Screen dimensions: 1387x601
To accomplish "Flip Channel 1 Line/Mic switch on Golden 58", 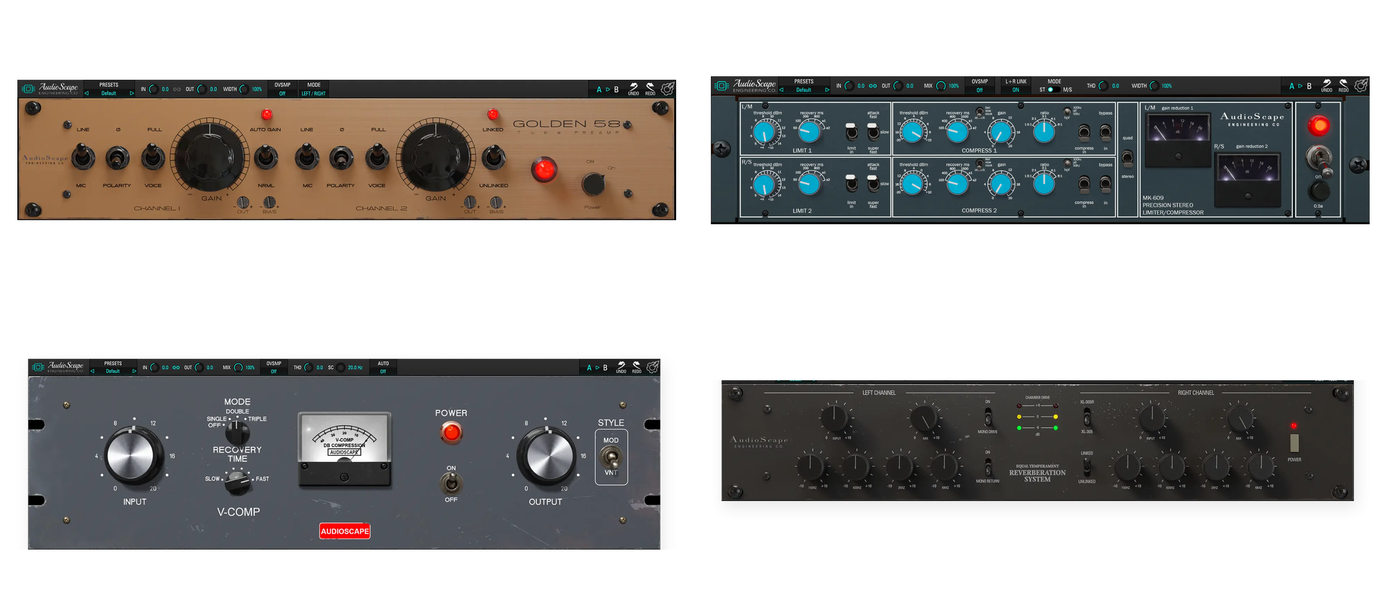I will (83, 156).
